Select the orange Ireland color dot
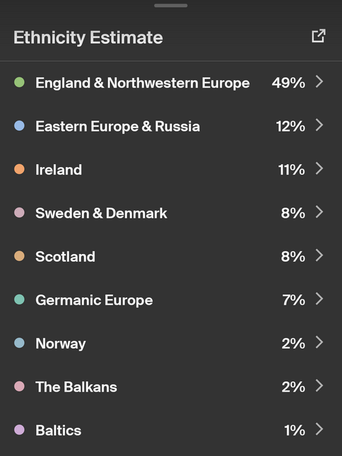Screen dimensions: 342x456 point(19,169)
